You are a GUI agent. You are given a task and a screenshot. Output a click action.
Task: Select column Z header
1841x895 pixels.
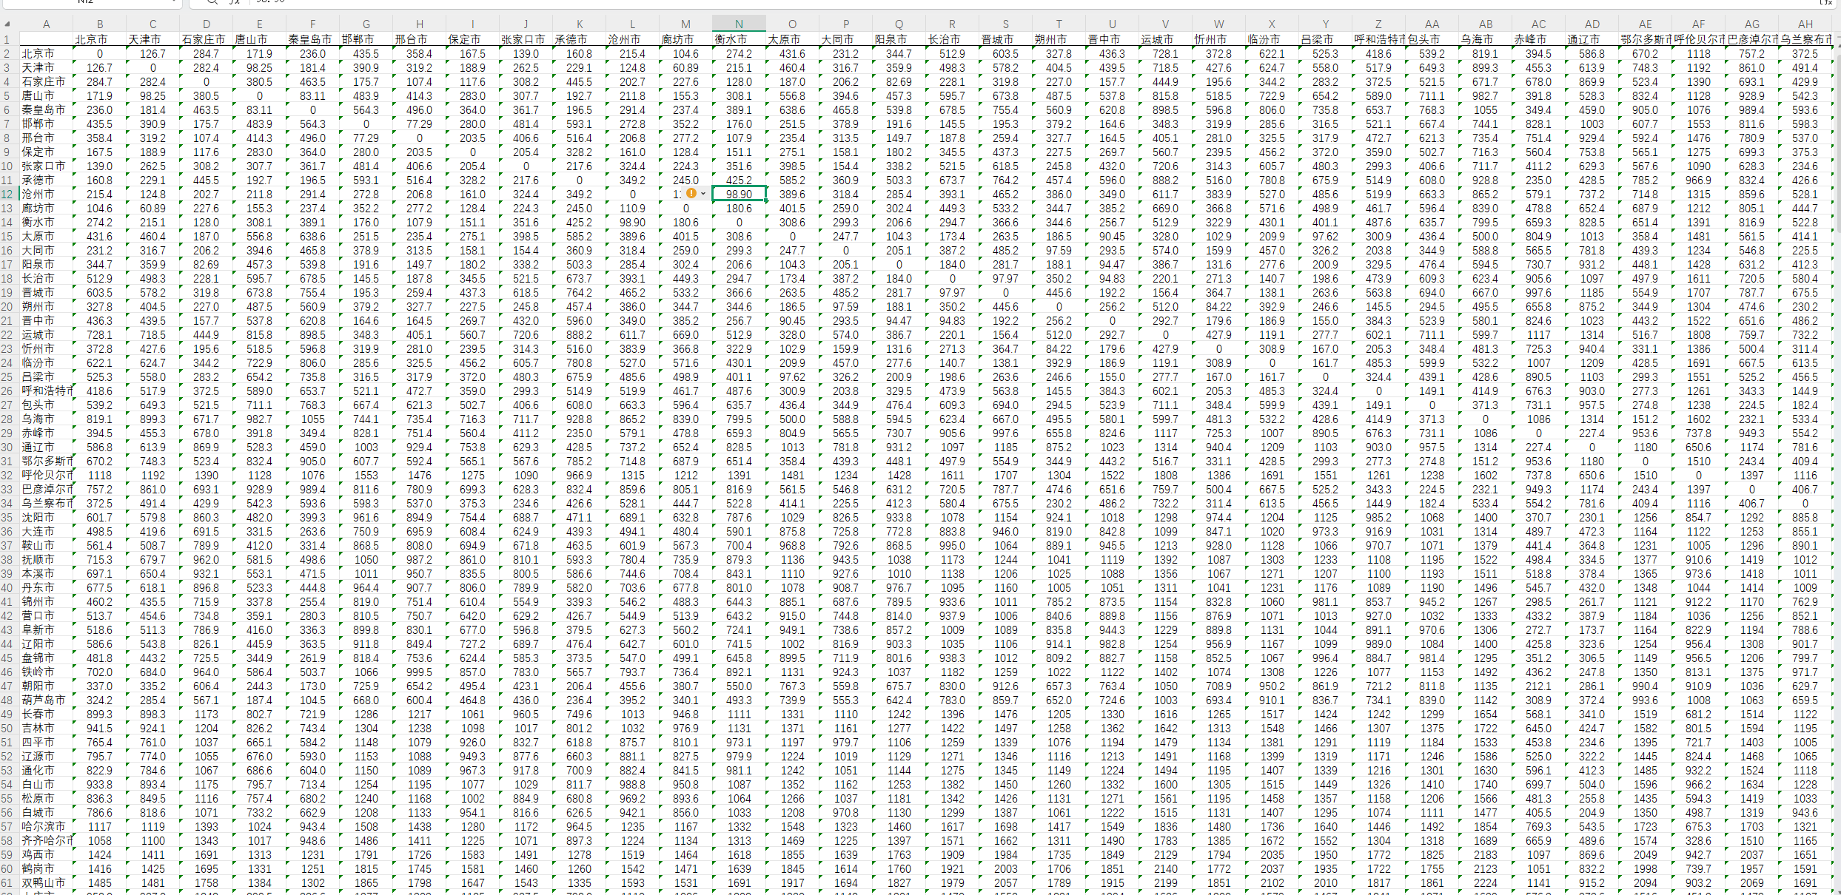(x=1378, y=24)
